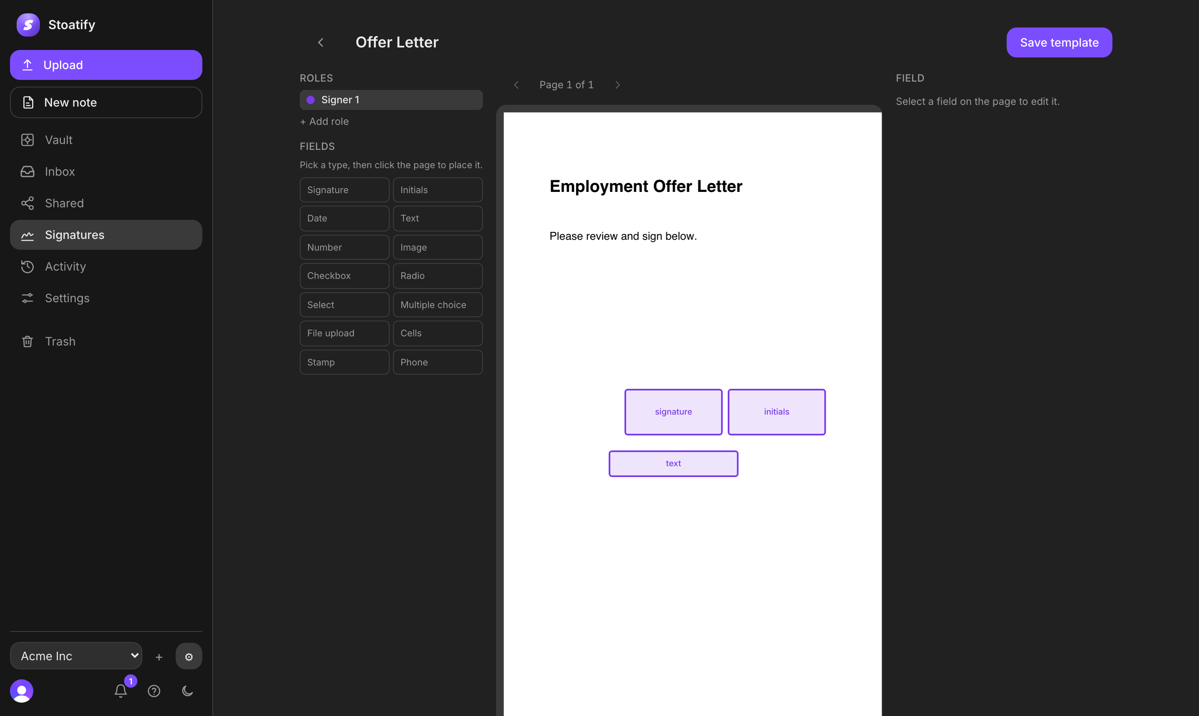This screenshot has width=1199, height=716.
Task: Click the Upload button
Action: [x=106, y=65]
